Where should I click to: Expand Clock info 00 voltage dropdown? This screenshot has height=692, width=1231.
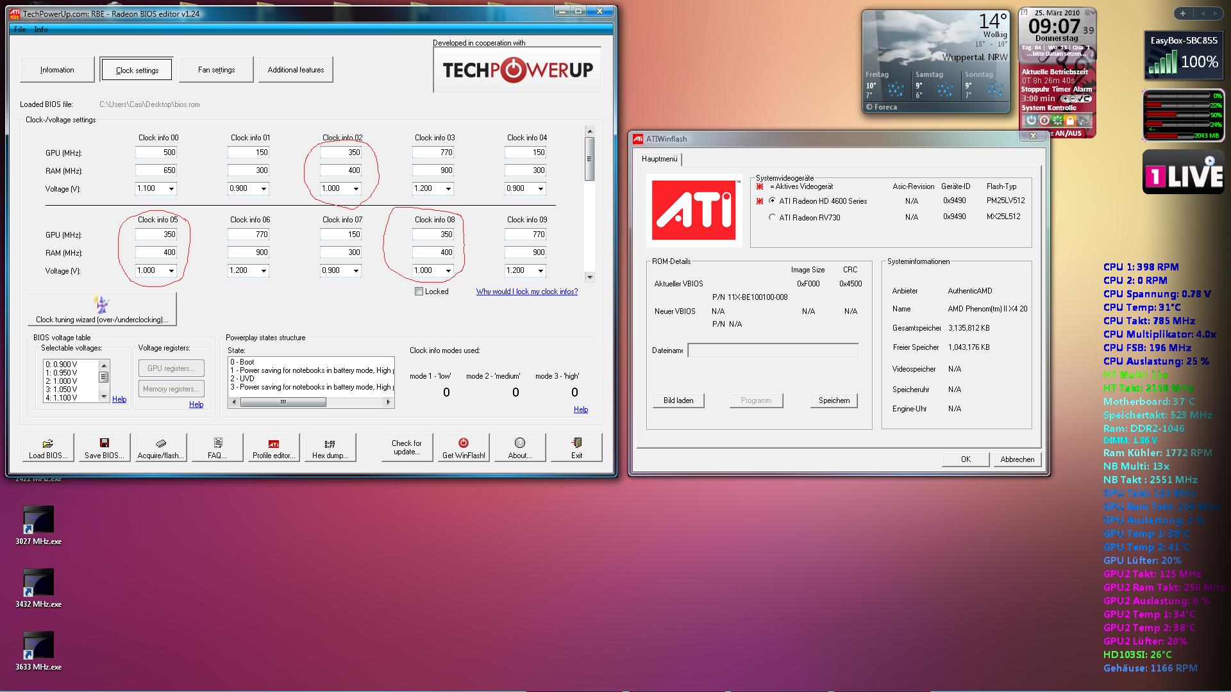coord(171,189)
